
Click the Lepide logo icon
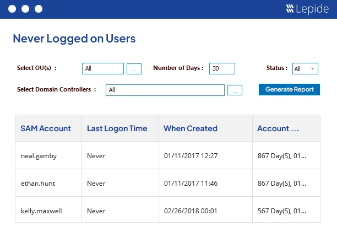point(290,9)
